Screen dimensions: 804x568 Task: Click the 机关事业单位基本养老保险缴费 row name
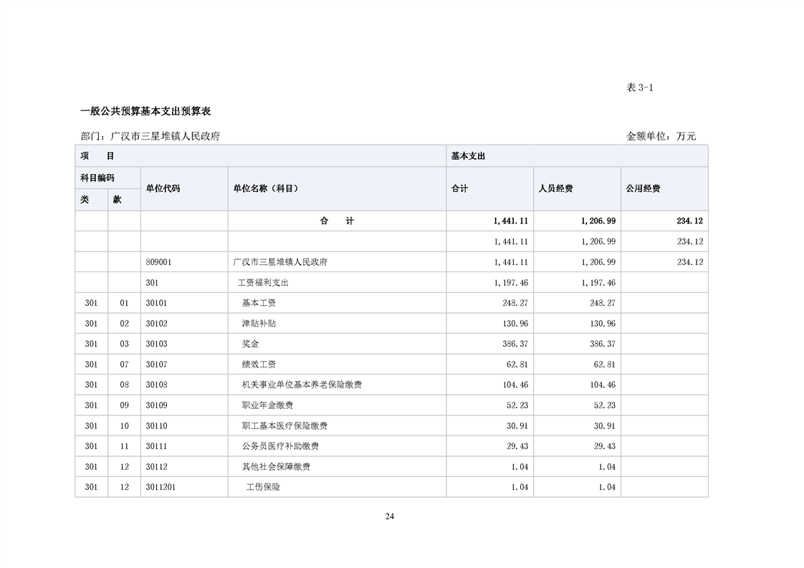(x=302, y=385)
